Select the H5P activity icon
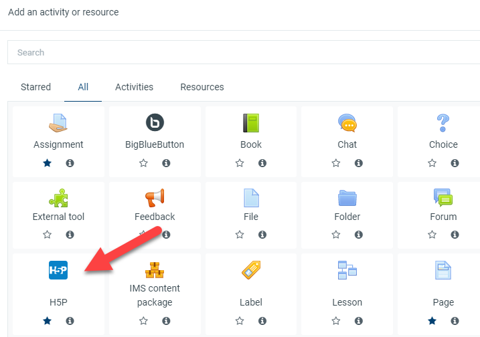The image size is (480, 337). click(58, 270)
